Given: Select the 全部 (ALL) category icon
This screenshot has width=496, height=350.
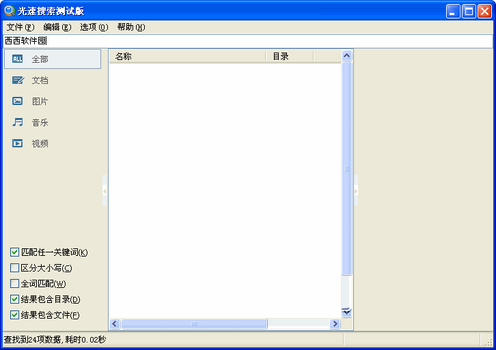Looking at the screenshot, I should [x=18, y=59].
